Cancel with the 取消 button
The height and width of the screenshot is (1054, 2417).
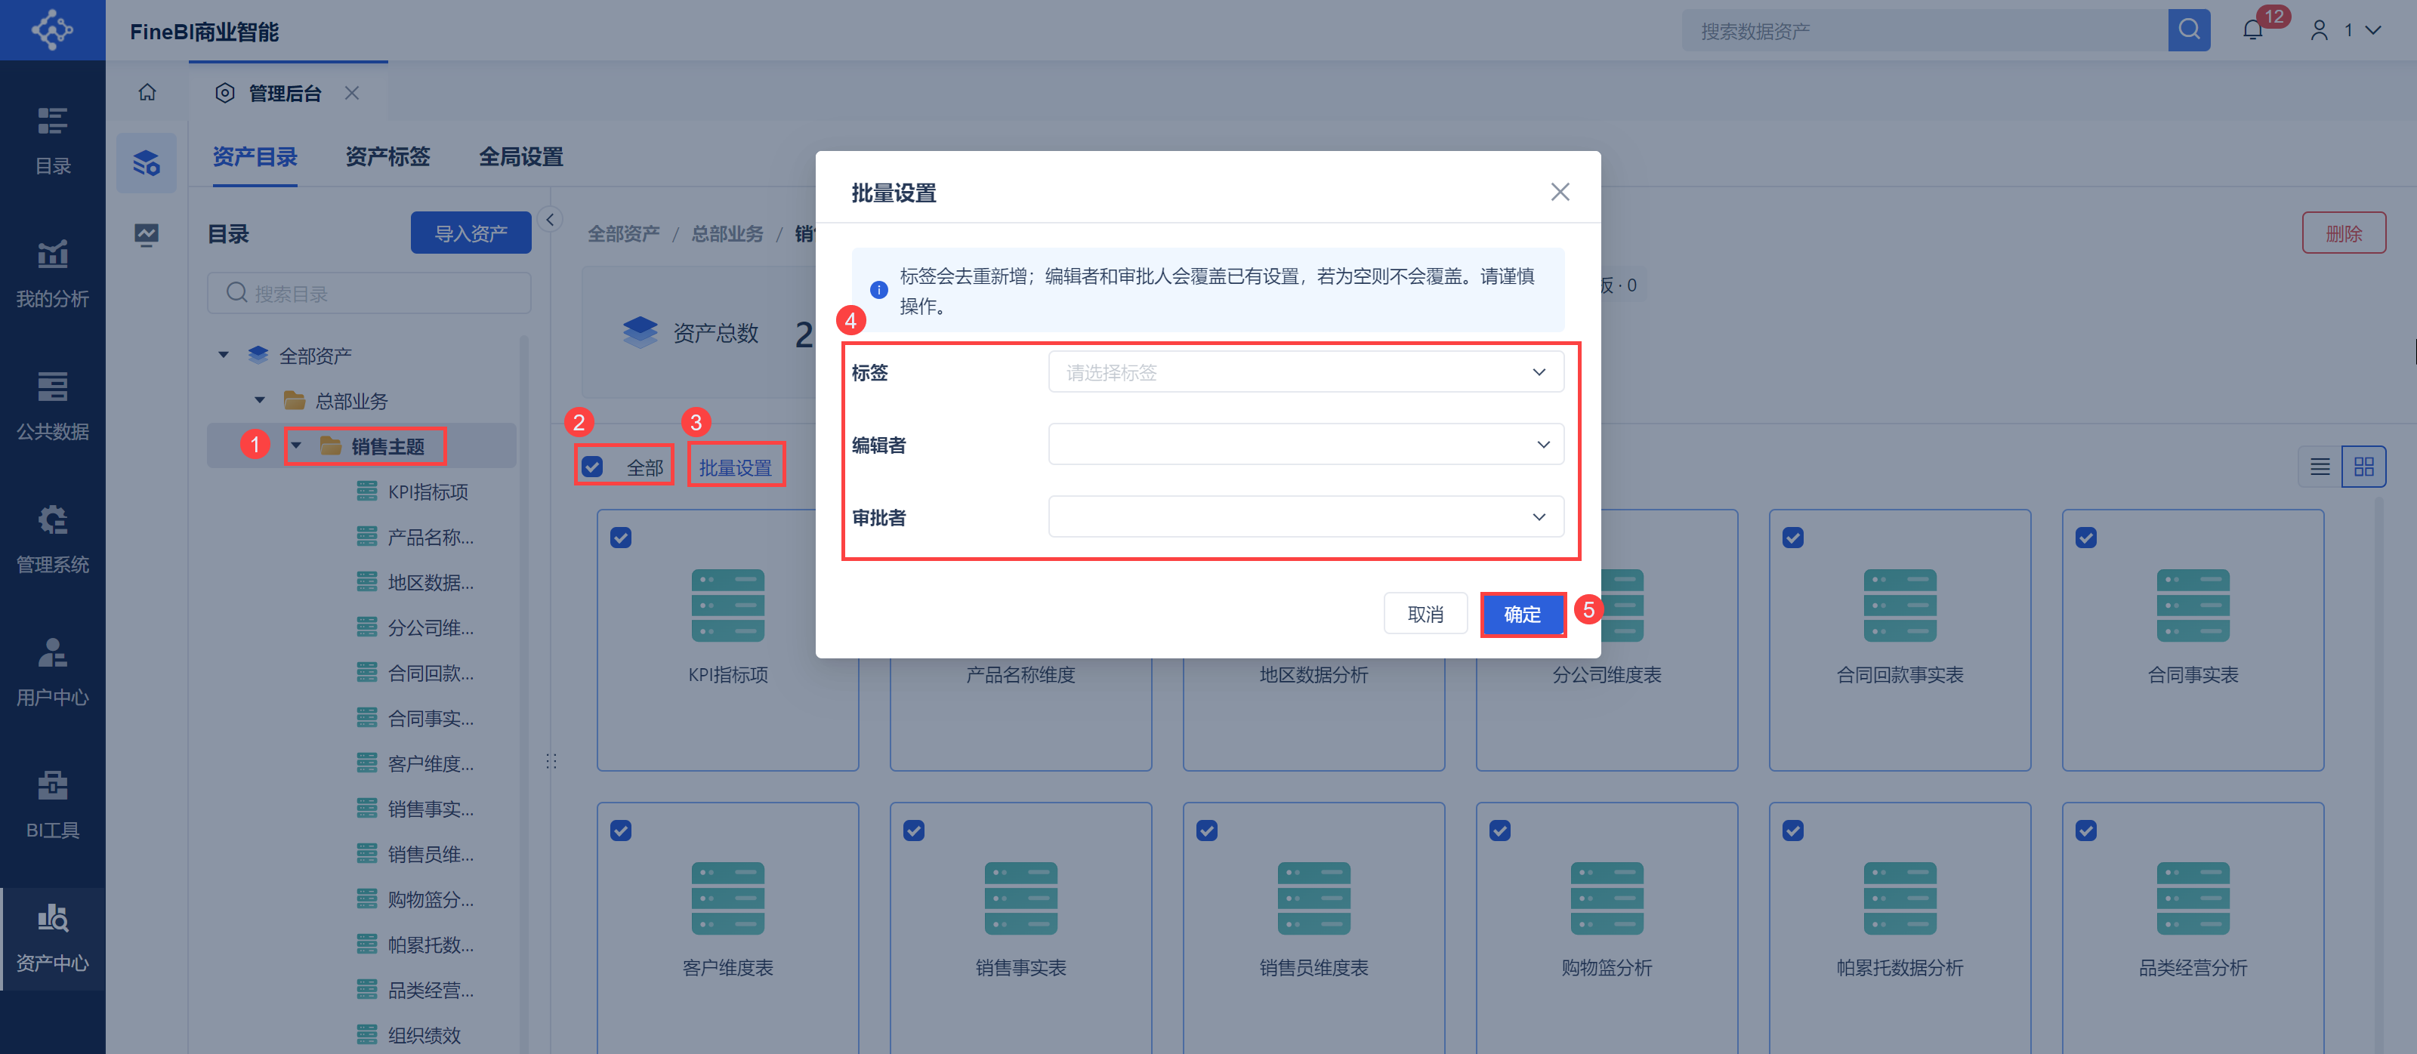point(1425,615)
